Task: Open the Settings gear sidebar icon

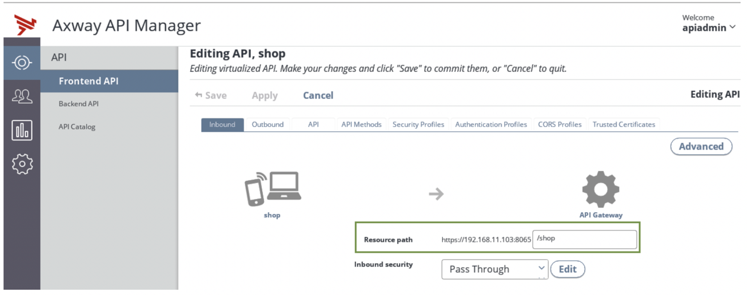Action: (x=22, y=164)
